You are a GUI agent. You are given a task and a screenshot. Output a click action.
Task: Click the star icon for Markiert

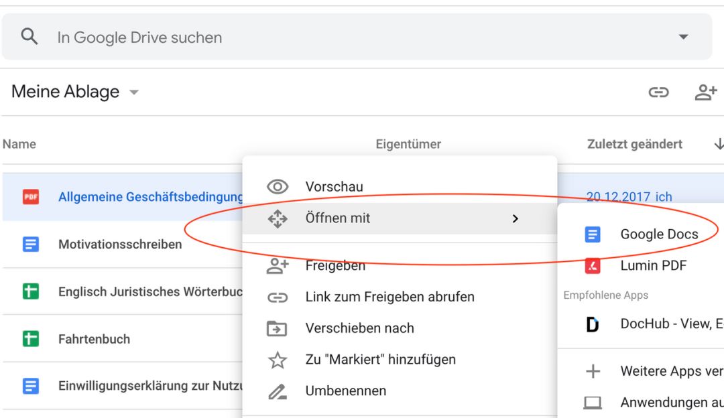(278, 360)
